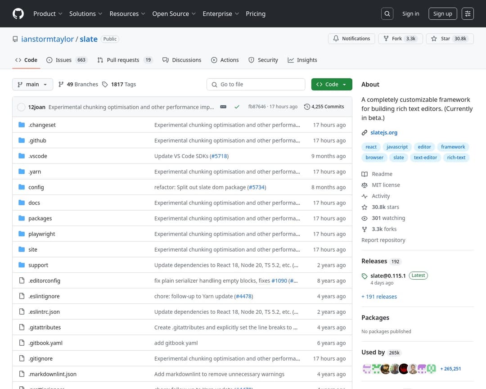Open the GitHub home logo
The height and width of the screenshot is (389, 486).
coord(18,14)
